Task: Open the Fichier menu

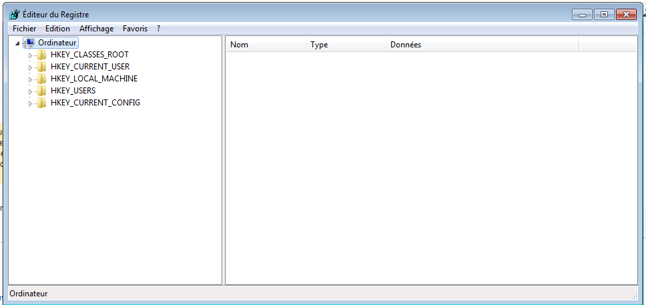Action: point(24,29)
